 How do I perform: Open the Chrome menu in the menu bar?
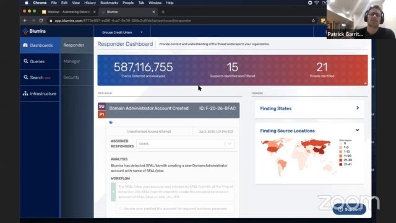click(x=40, y=2)
